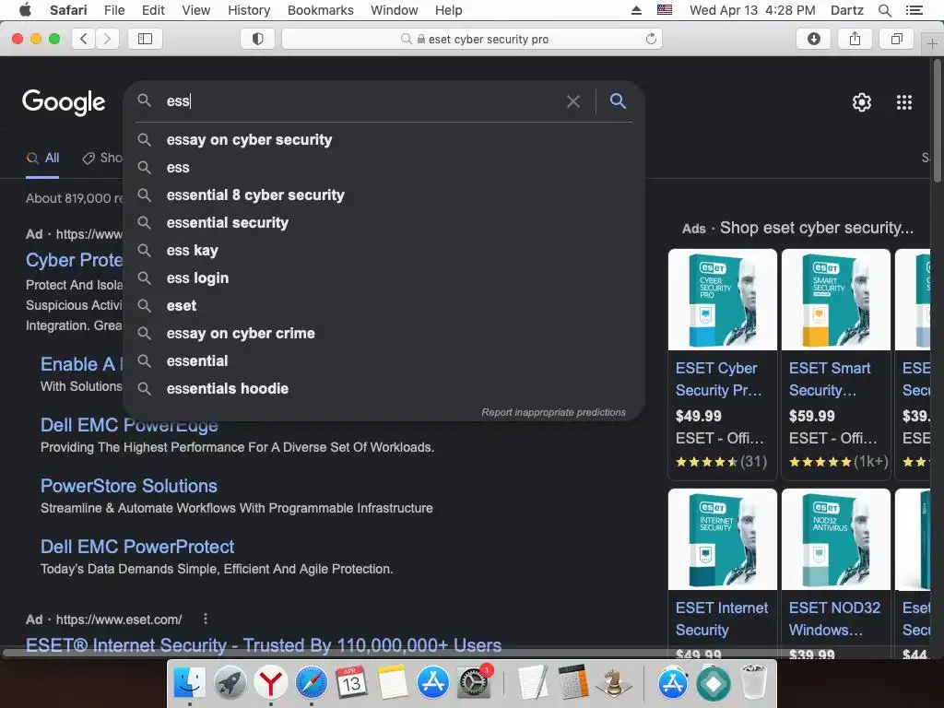Open the File menu
Image resolution: width=944 pixels, height=708 pixels.
[113, 10]
